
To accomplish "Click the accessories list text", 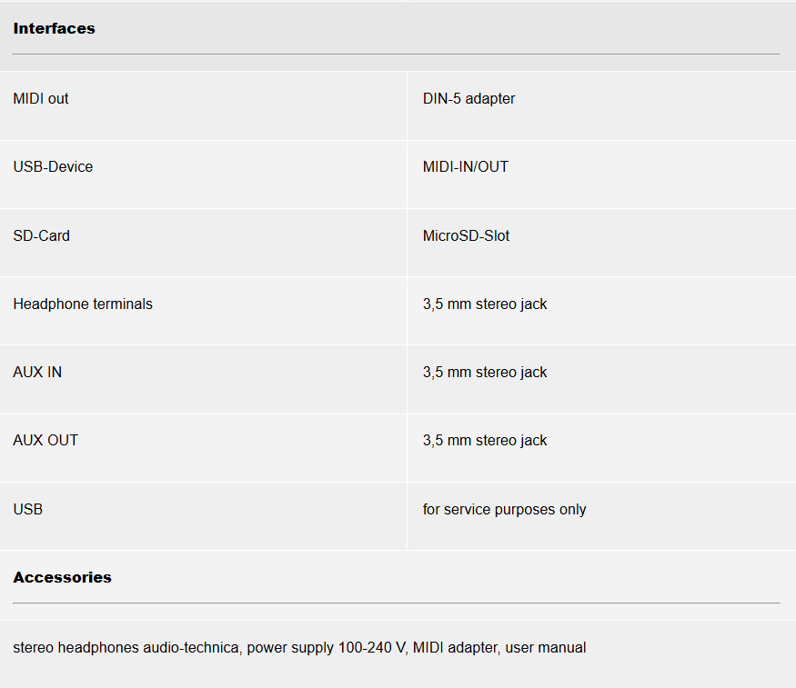I will pos(299,648).
